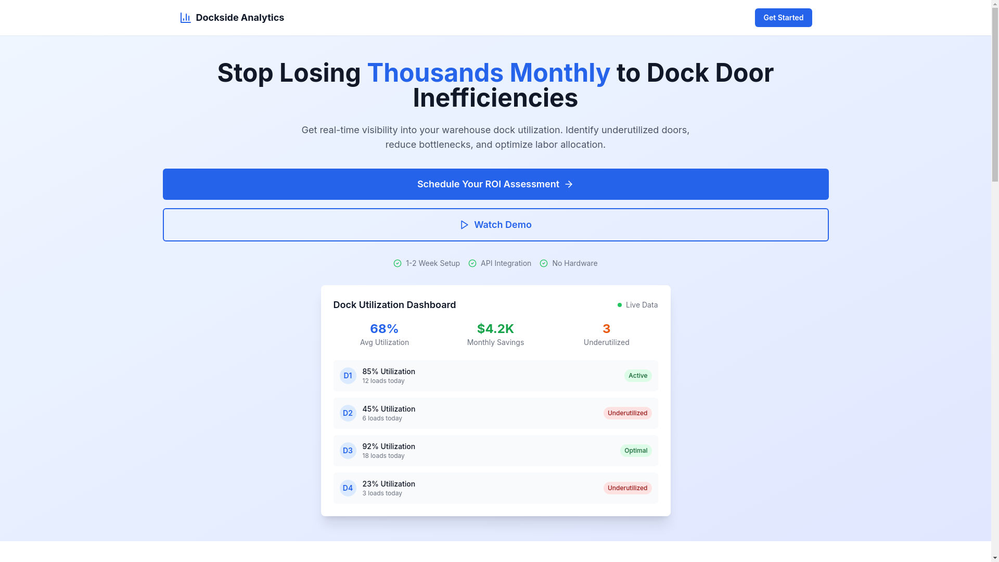This screenshot has width=999, height=562.
Task: Click the 45% Utilization text
Action: point(389,409)
